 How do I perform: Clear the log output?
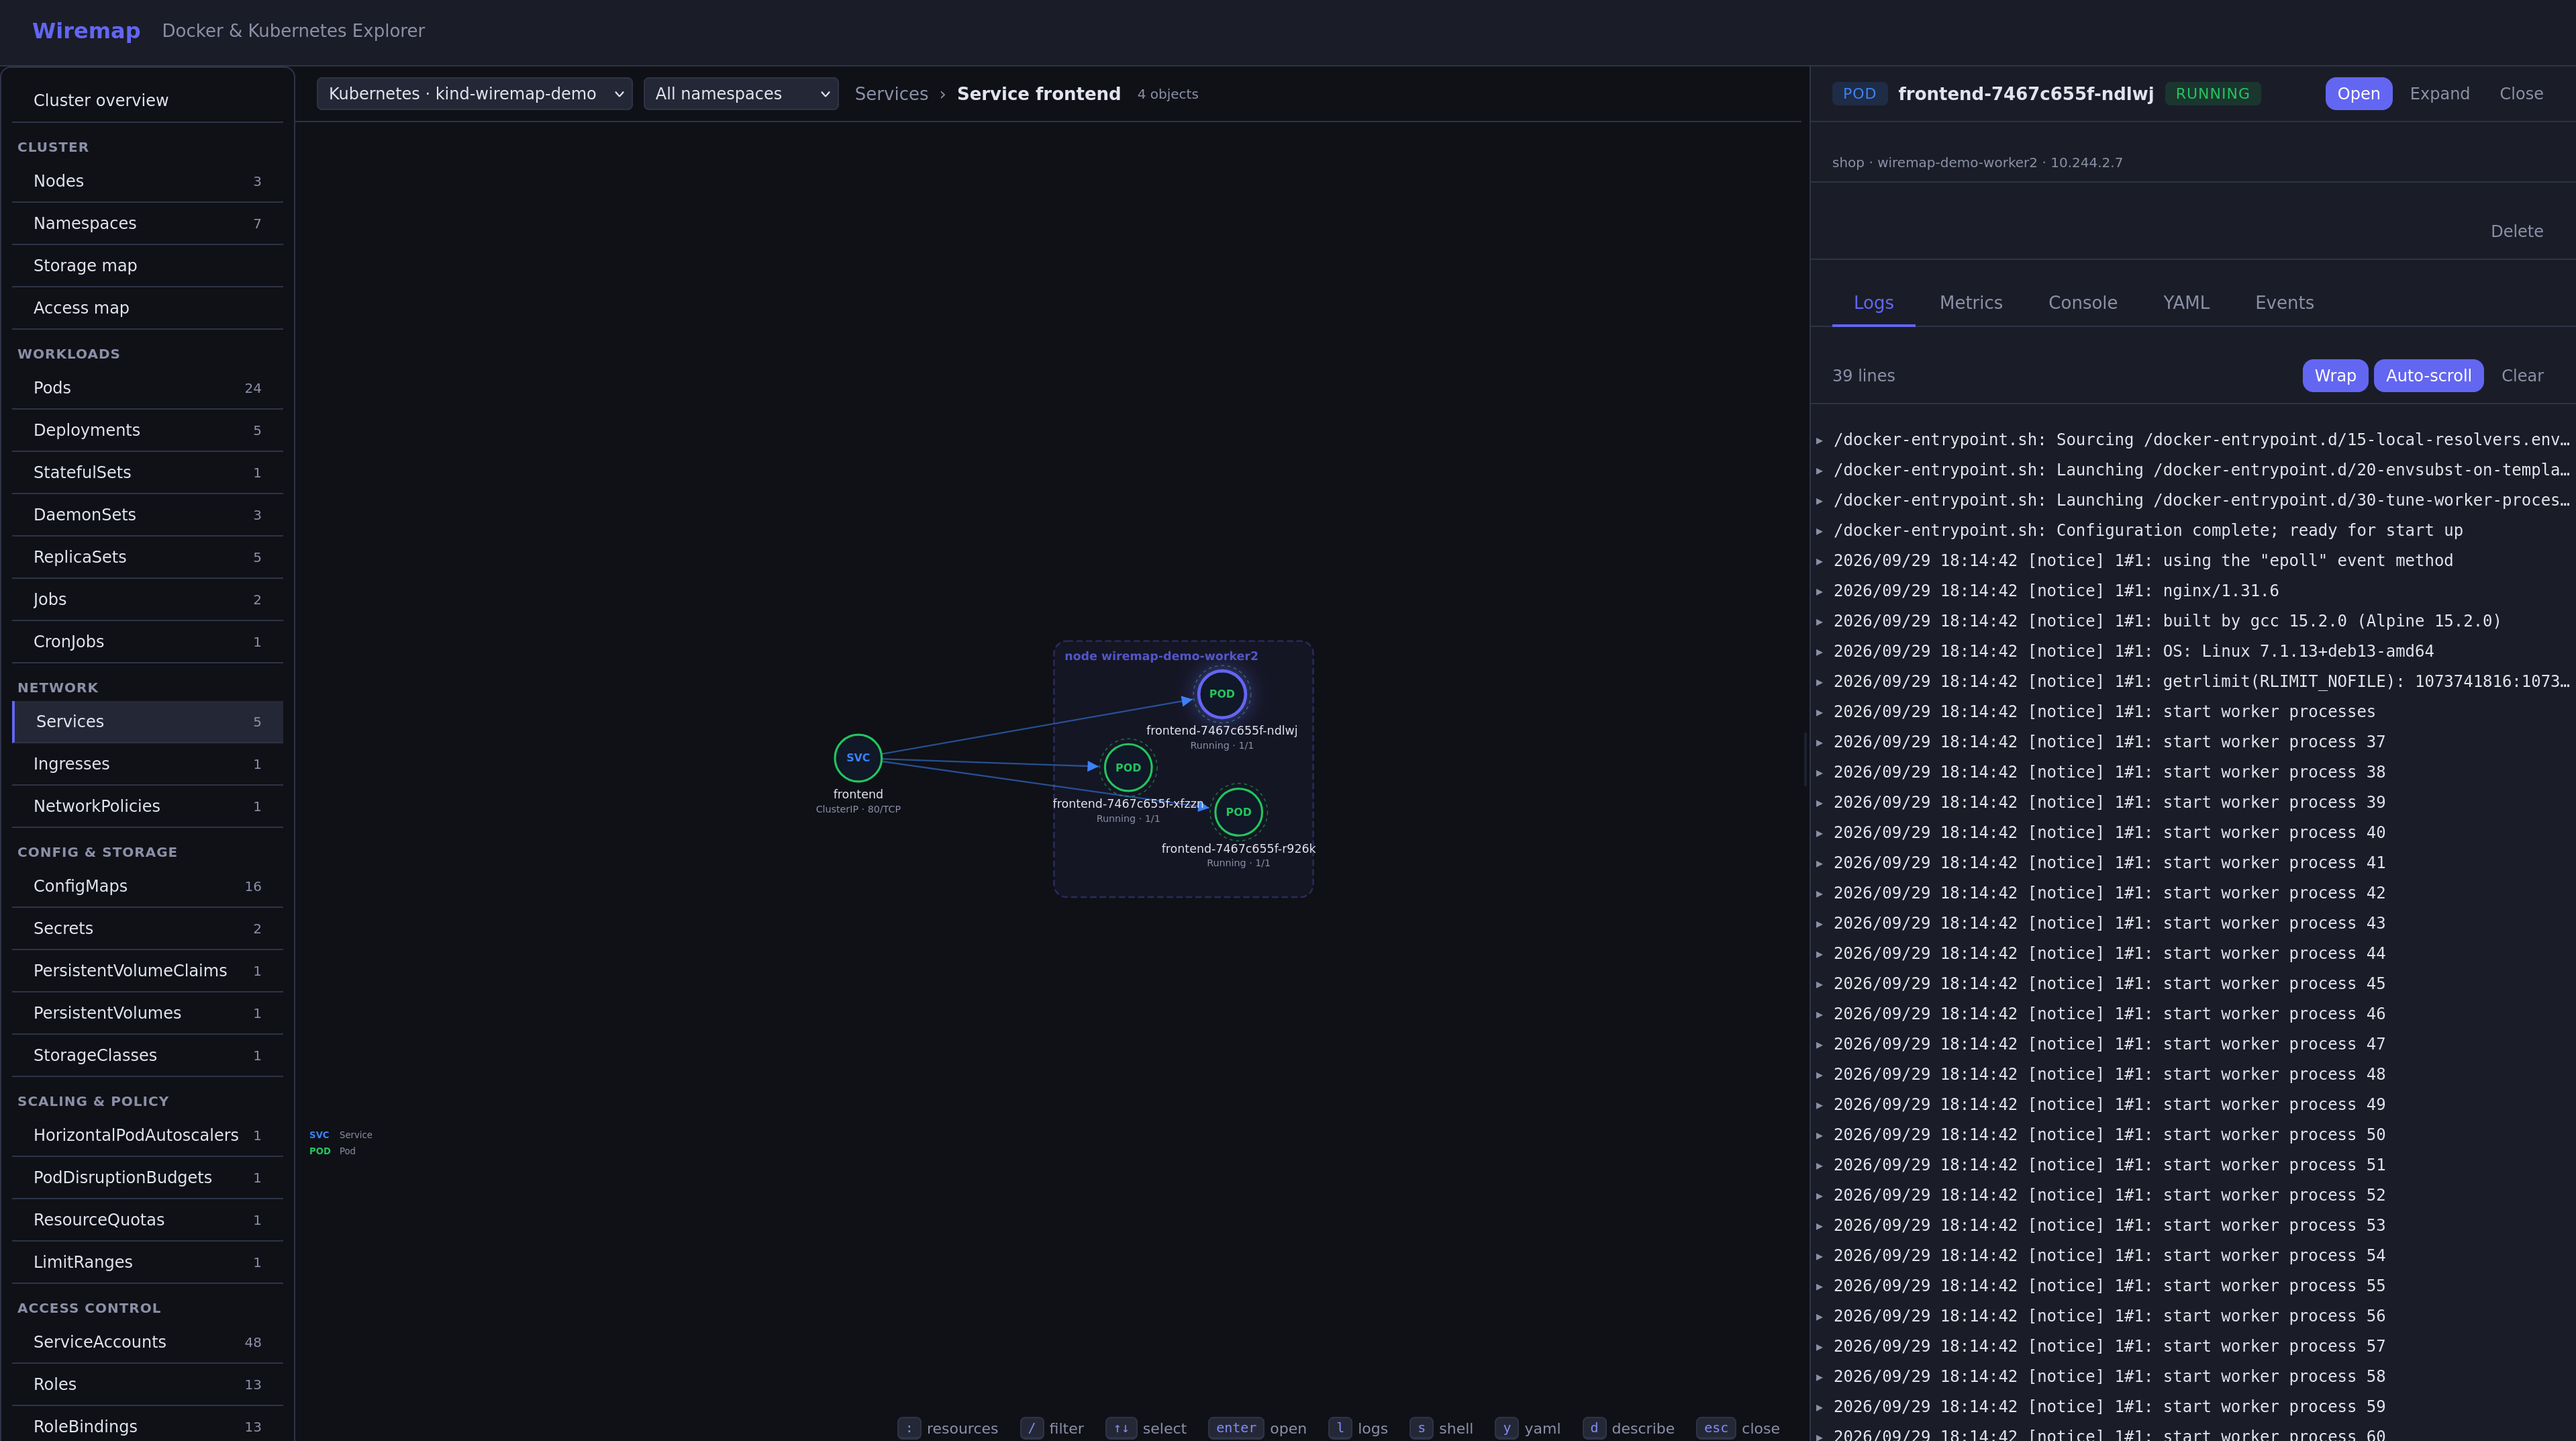2522,375
